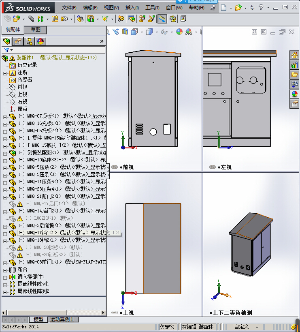Image resolution: width=300 pixels, height=332 pixels.
Task: Open the PropertyManager tab icon
Action: 18,41
